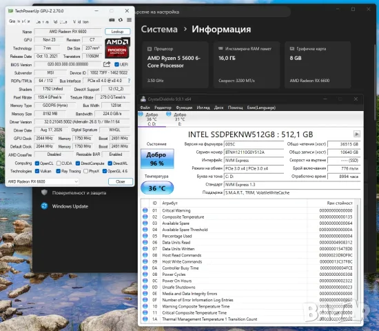Click the BIOS version share/export icon
The width and height of the screenshot is (379, 331).
tap(107, 64)
